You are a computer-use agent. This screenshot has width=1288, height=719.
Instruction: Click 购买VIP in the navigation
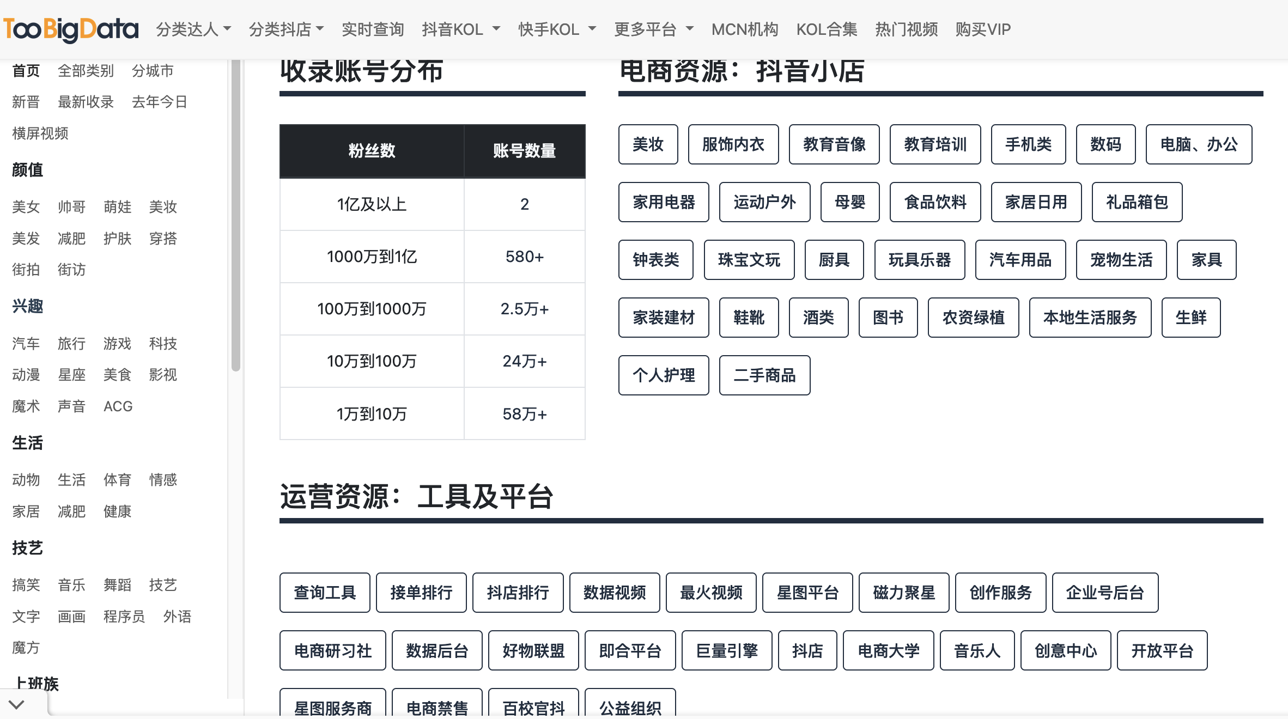(x=983, y=29)
